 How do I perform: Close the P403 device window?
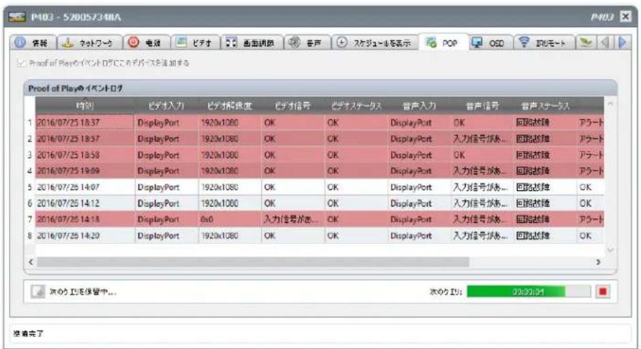click(625, 16)
